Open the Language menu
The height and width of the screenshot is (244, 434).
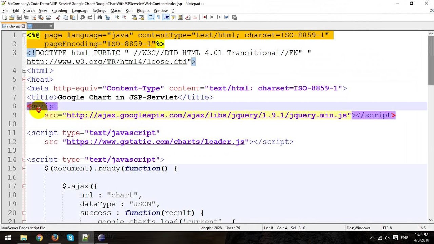click(80, 11)
